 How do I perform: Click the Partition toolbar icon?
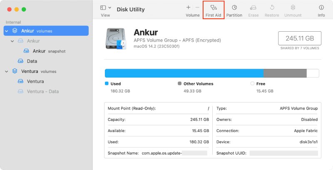pos(234,7)
